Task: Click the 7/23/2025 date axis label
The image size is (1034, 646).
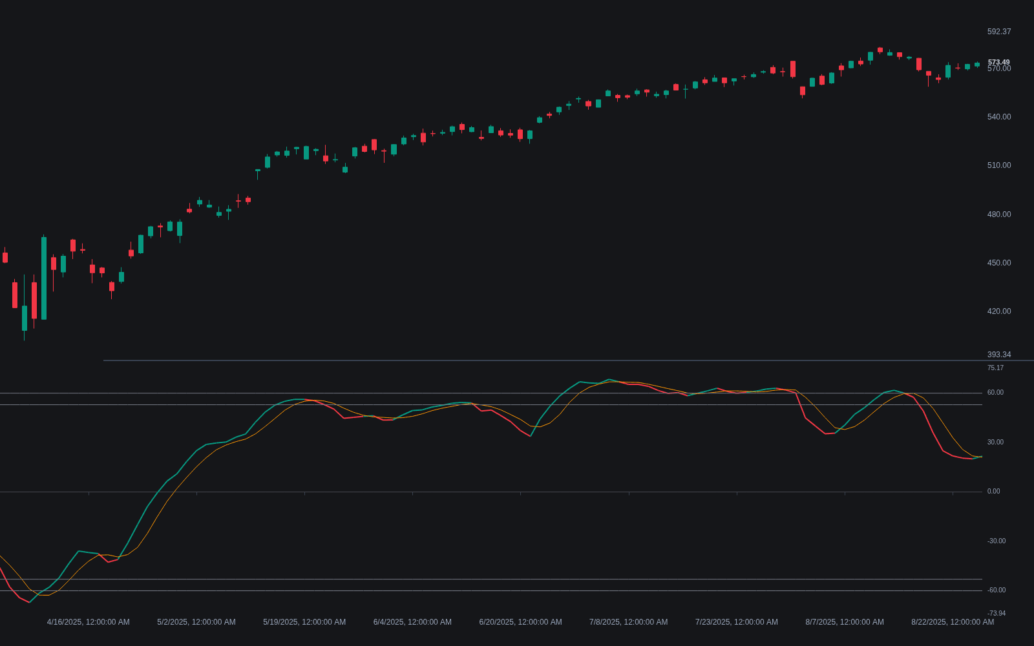Action: click(737, 622)
